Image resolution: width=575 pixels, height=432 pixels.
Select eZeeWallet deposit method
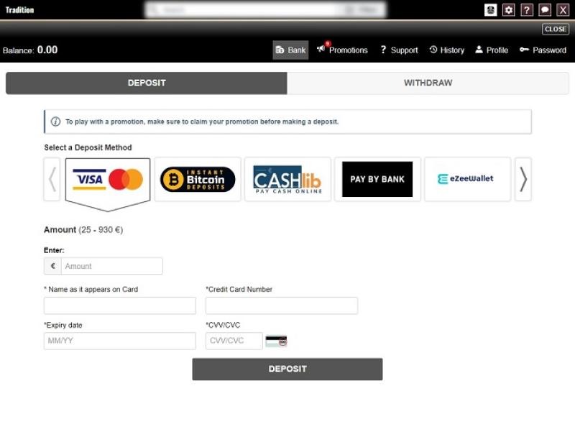pyautogui.click(x=468, y=179)
